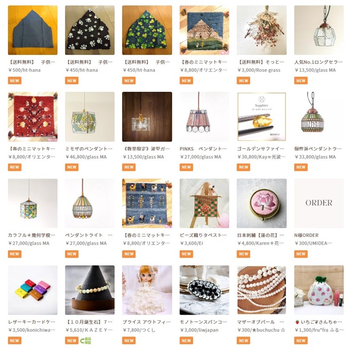
Task: Click the ミモザのペンダント product title
Action: pyautogui.click(x=89, y=149)
